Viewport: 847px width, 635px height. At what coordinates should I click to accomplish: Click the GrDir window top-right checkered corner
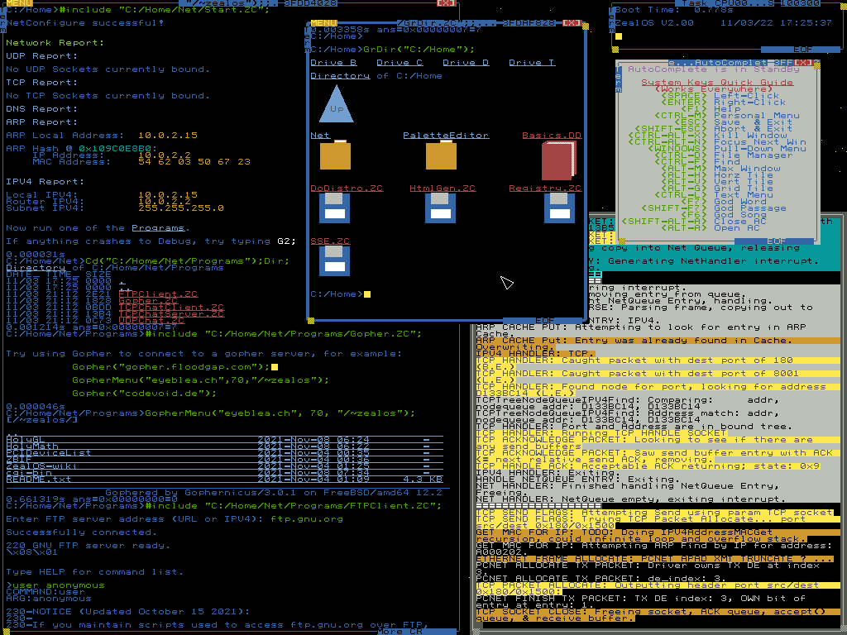tap(585, 25)
